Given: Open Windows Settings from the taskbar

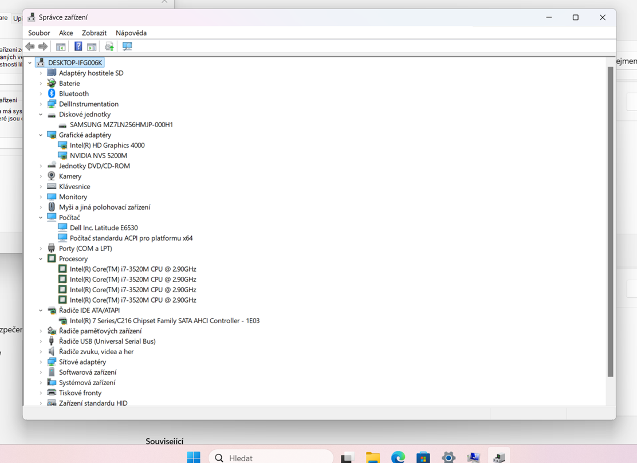Looking at the screenshot, I should pyautogui.click(x=447, y=457).
